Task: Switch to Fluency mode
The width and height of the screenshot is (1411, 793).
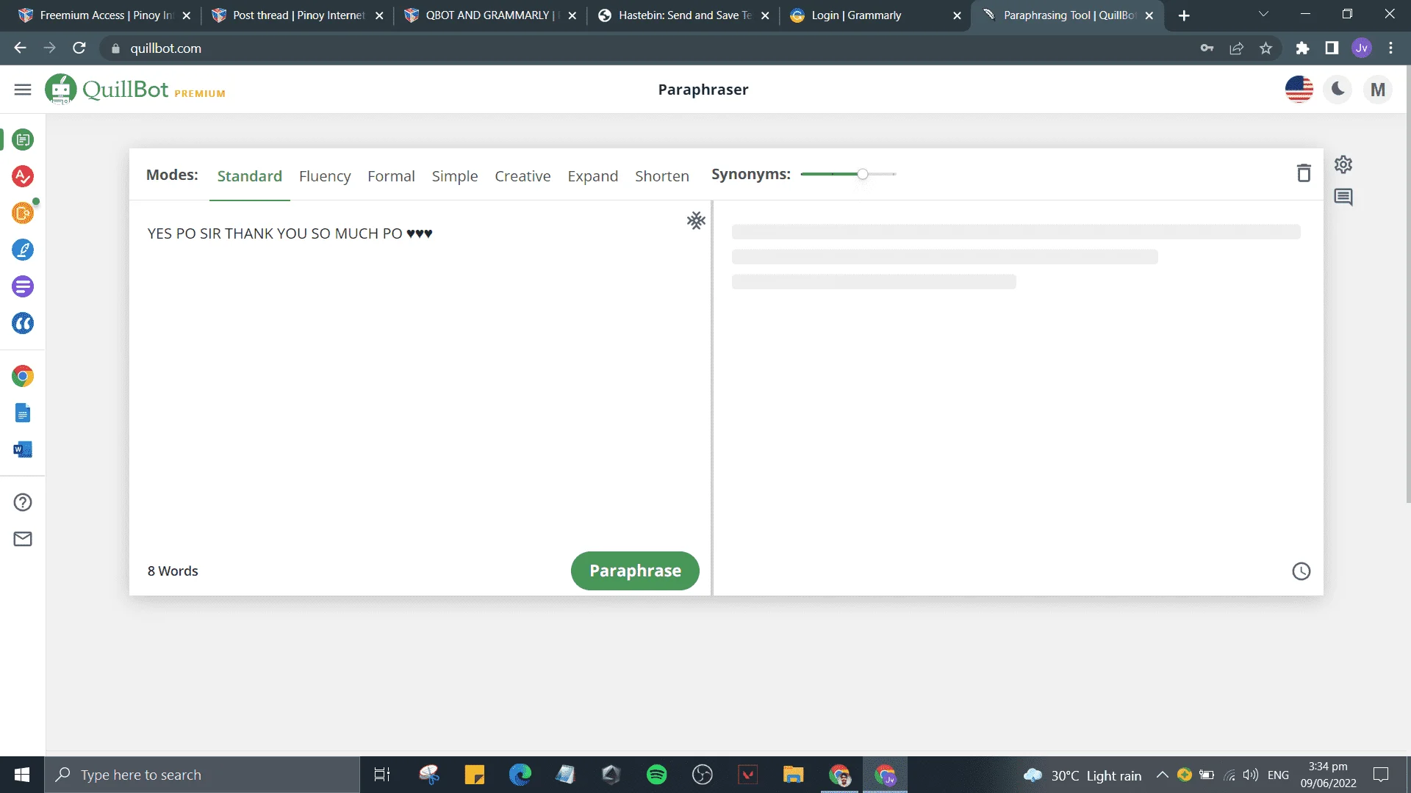Action: click(325, 176)
